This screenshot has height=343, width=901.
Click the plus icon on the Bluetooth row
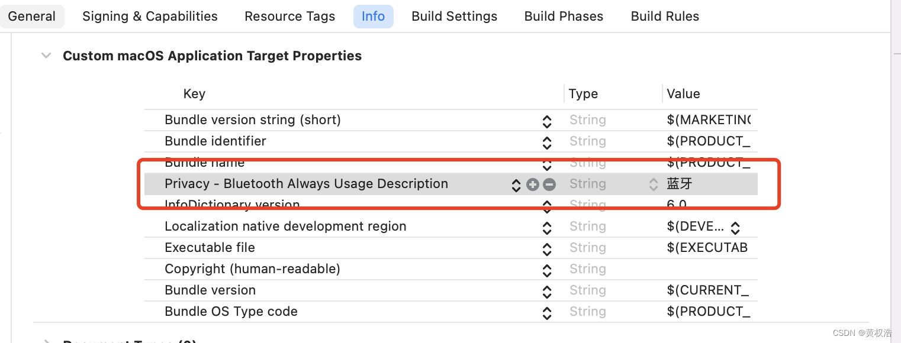(x=533, y=185)
